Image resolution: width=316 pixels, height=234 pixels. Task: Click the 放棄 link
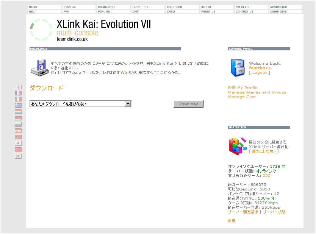(x=232, y=221)
